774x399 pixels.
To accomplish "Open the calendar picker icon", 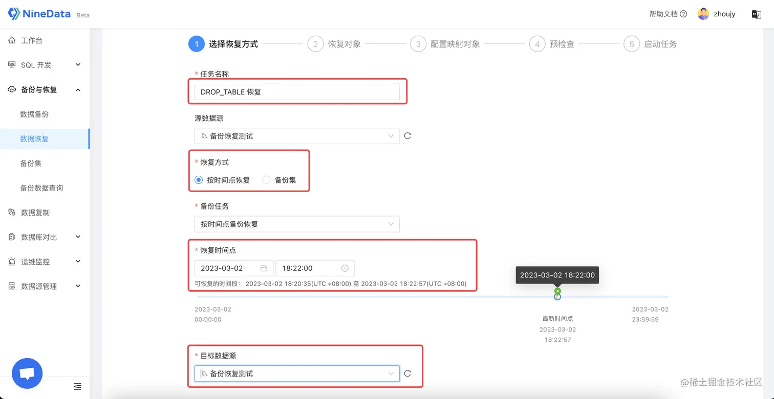I will (x=264, y=268).
